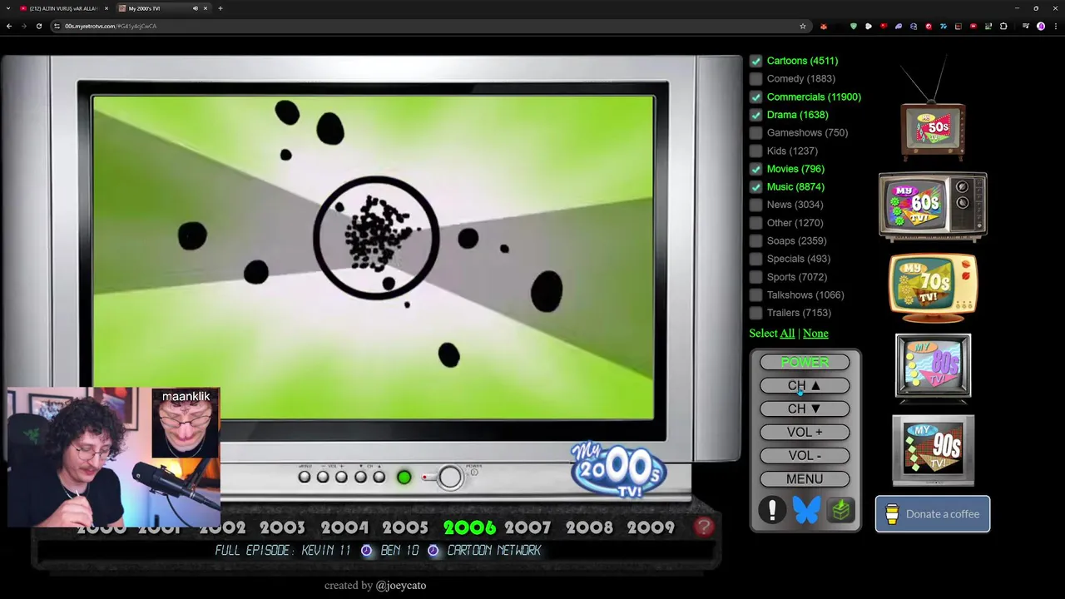
Task: Uncheck the Music category
Action: (x=755, y=187)
